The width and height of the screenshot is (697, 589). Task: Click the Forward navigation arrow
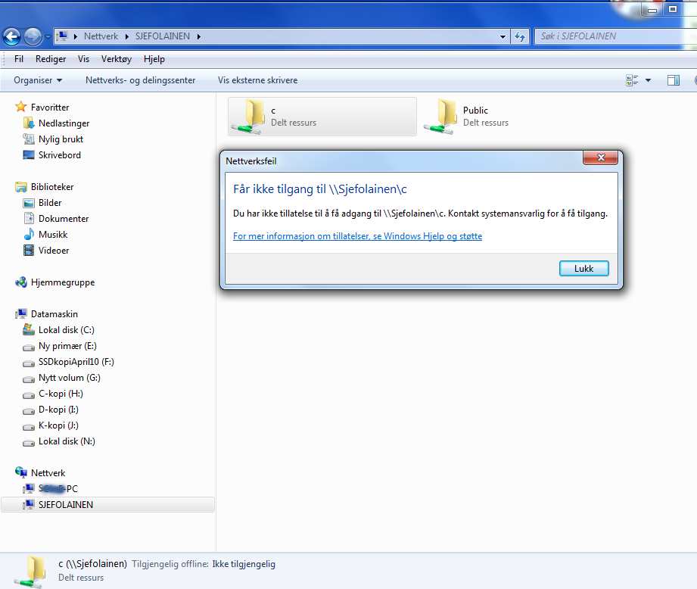33,36
